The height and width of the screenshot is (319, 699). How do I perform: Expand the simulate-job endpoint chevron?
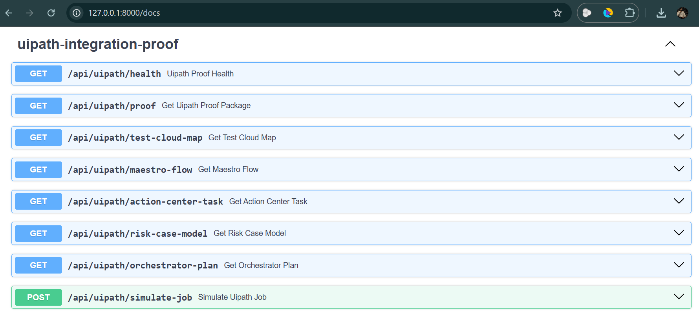679,297
